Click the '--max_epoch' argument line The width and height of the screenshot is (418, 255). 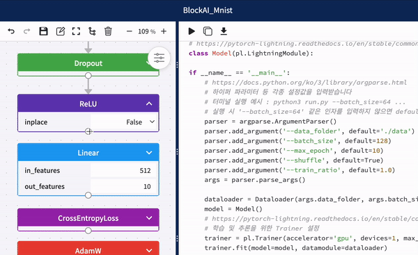coord(294,151)
